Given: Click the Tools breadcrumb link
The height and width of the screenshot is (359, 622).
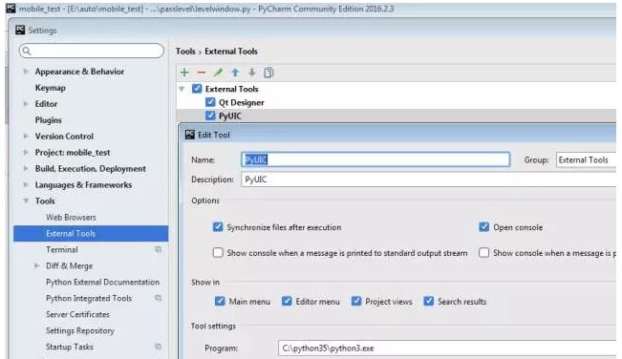Looking at the screenshot, I should pyautogui.click(x=185, y=52).
